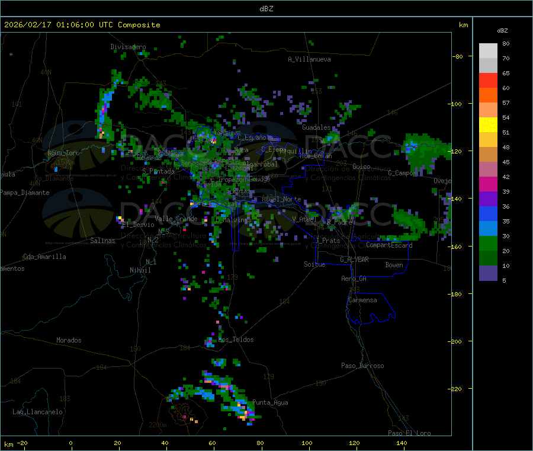
Task: Click the 'Aero_GA' location label
Action: pos(354,279)
